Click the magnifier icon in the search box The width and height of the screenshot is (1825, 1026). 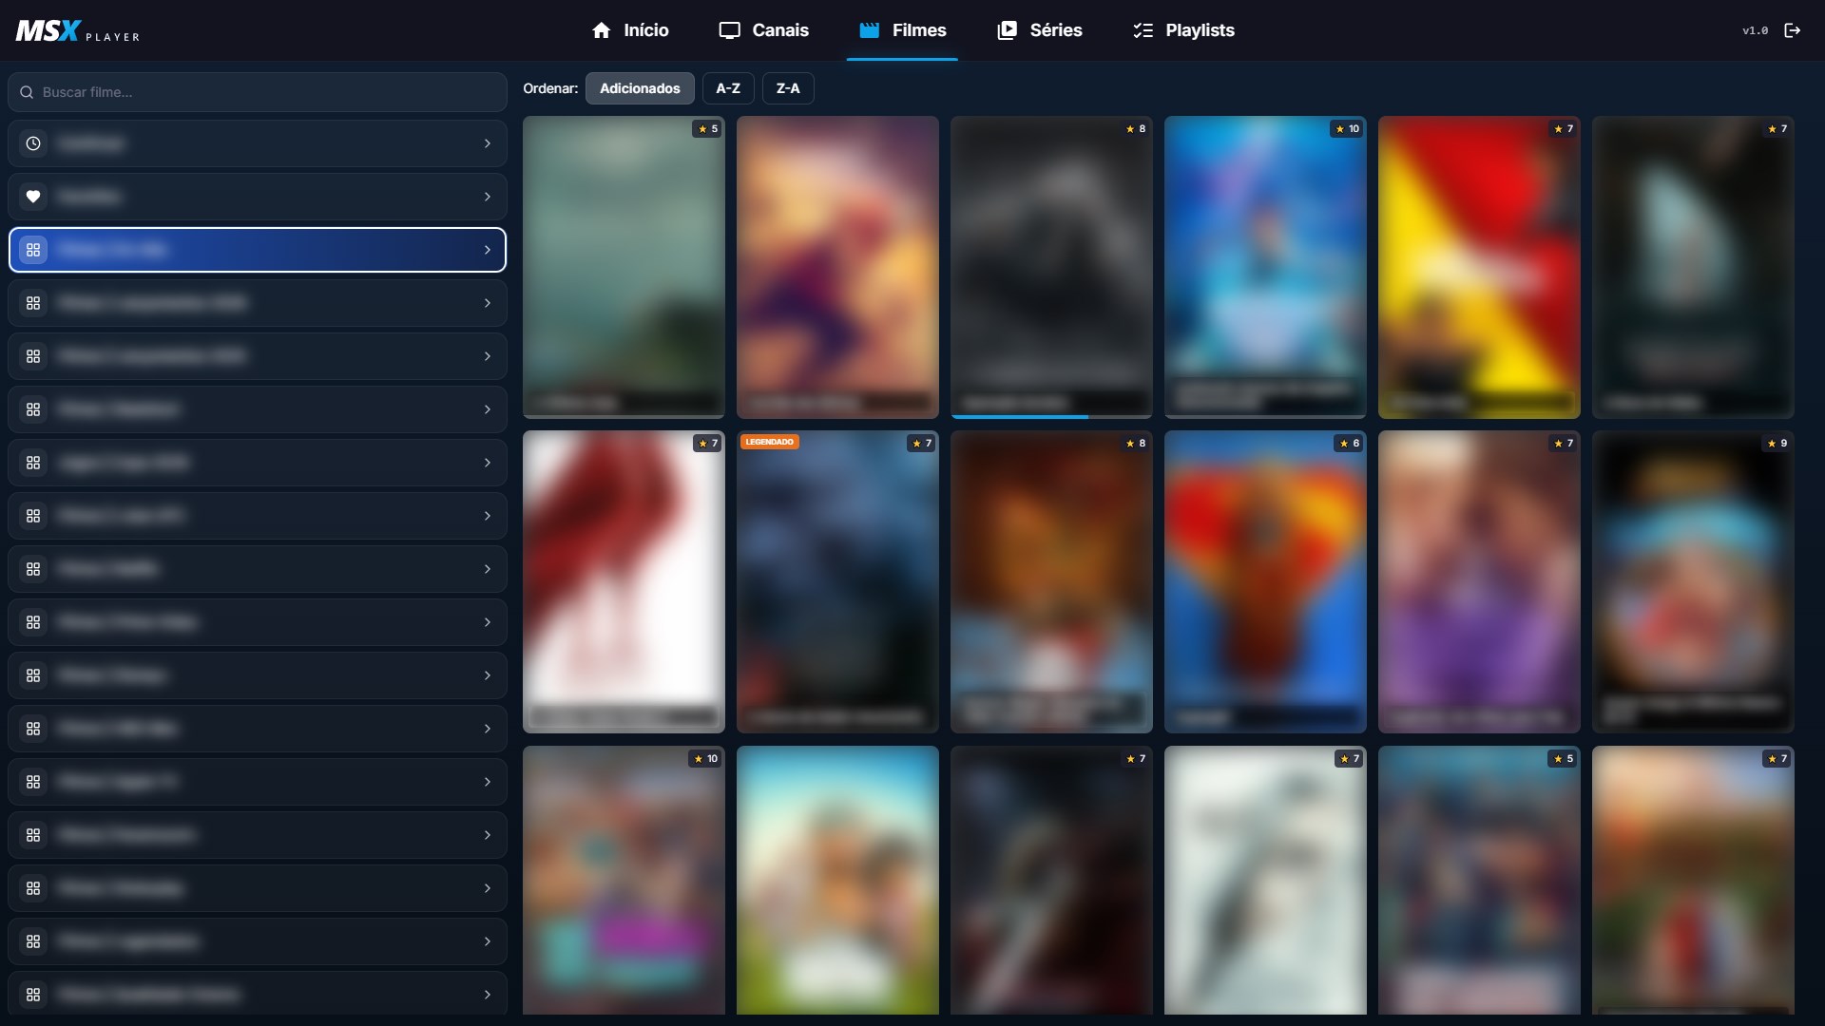pyautogui.click(x=27, y=92)
